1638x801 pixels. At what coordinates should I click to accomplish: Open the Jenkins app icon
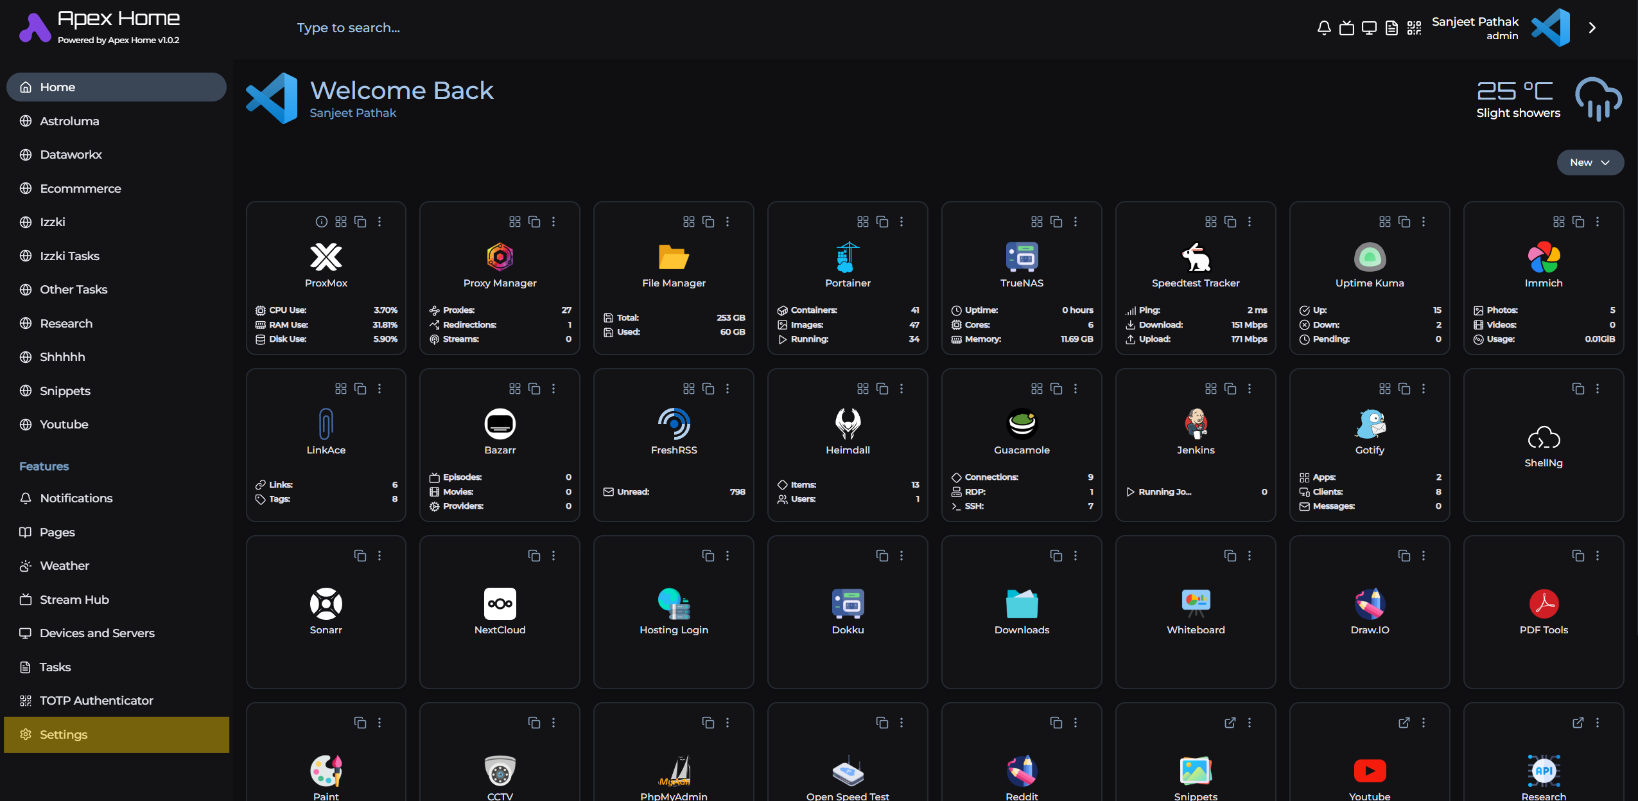click(x=1195, y=424)
